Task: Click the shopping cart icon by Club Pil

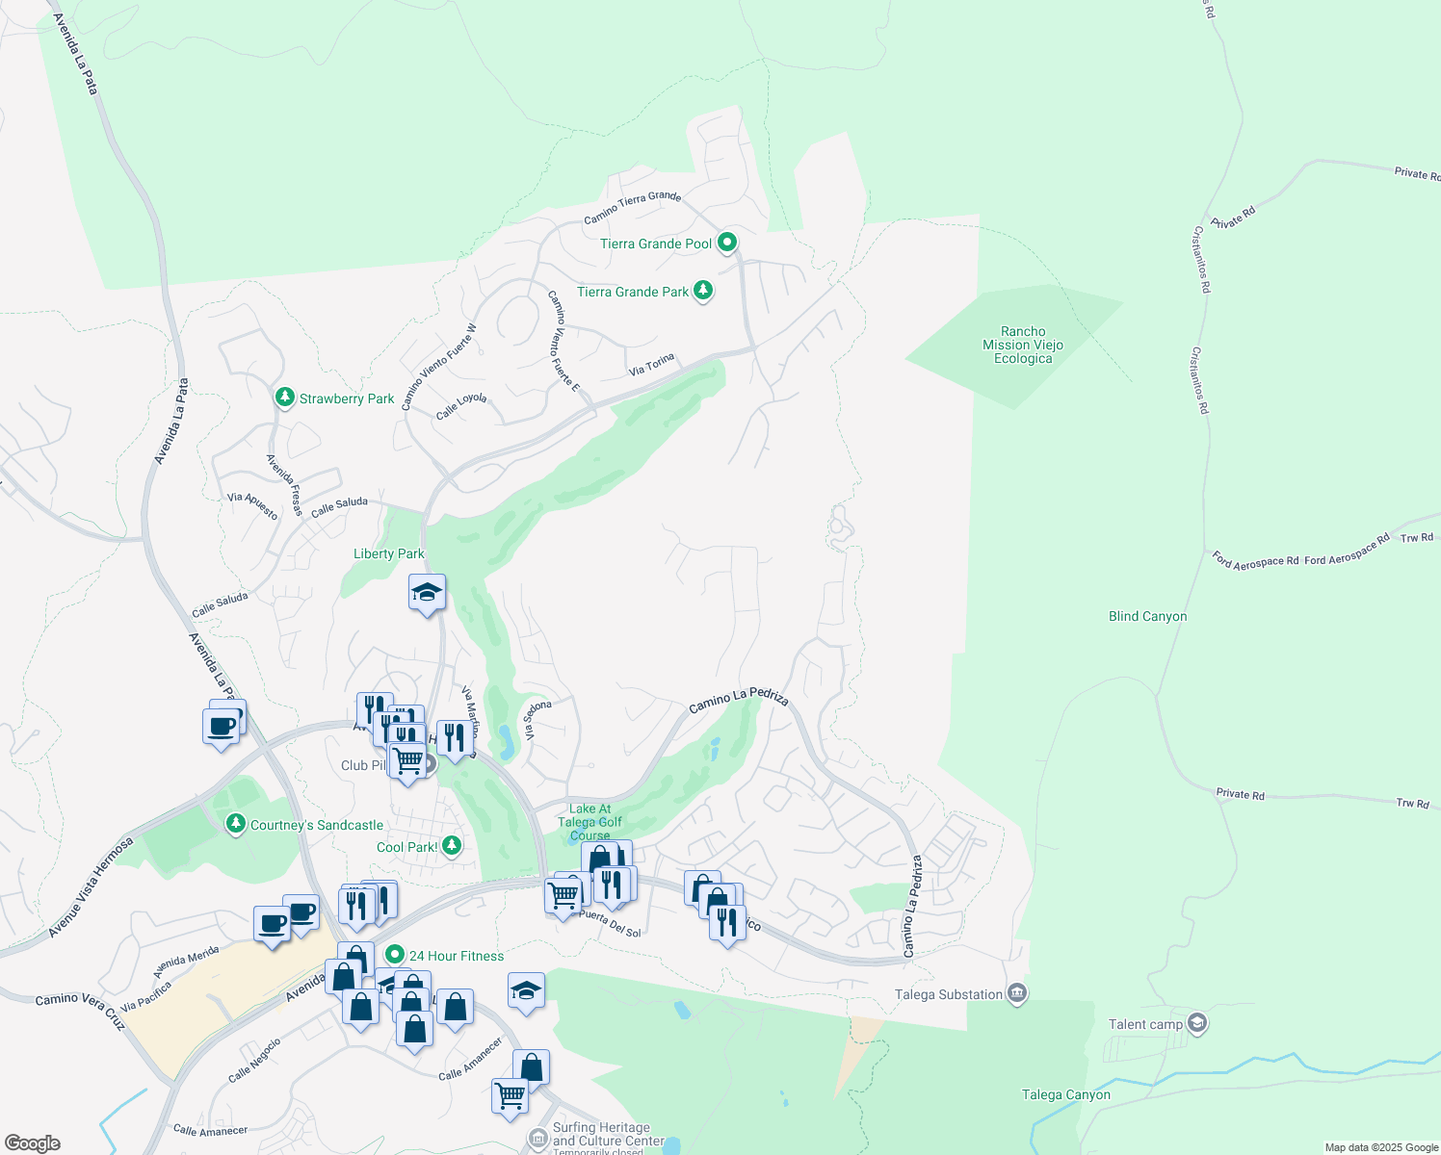Action: pyautogui.click(x=408, y=762)
